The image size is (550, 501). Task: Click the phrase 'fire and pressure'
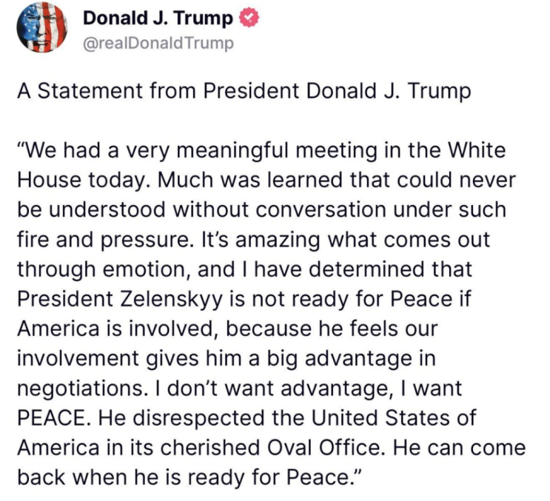point(102,241)
